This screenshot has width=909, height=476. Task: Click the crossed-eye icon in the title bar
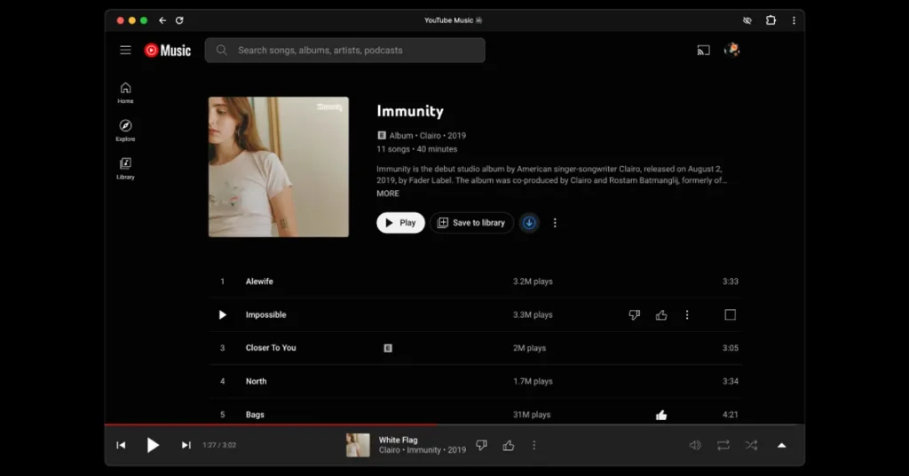tap(747, 20)
